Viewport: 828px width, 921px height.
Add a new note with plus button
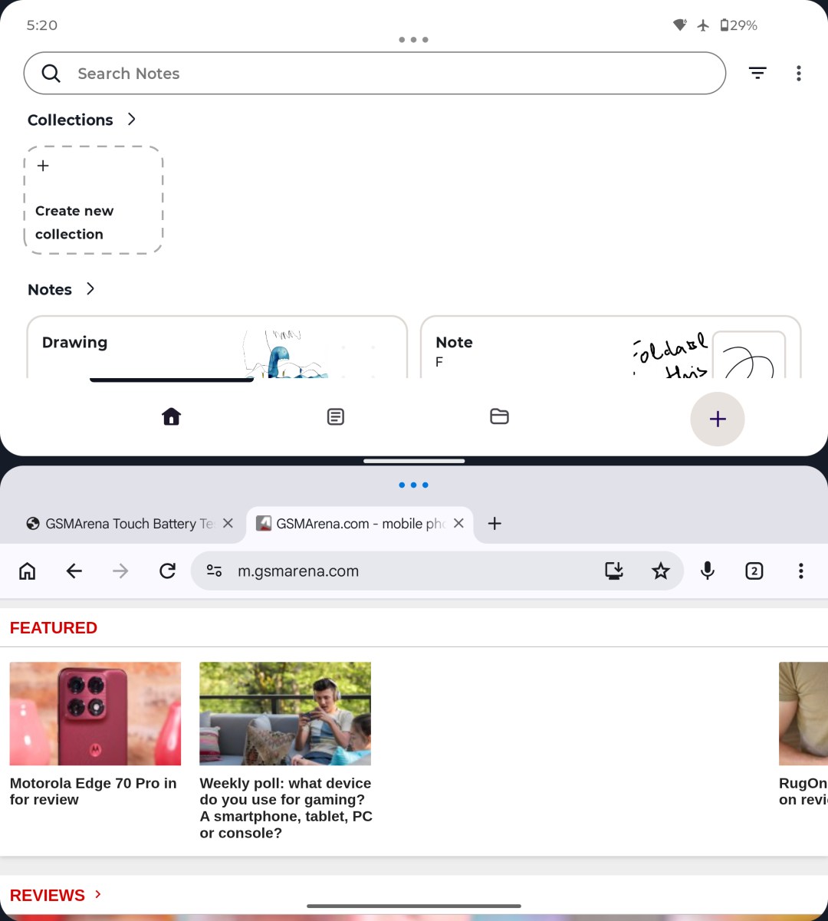[718, 419]
